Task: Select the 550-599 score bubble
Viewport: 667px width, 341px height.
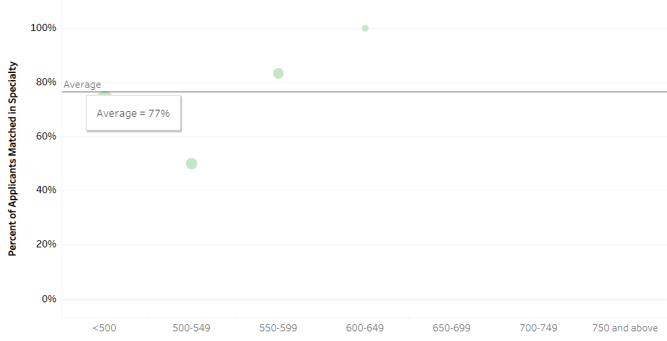Action: [278, 73]
